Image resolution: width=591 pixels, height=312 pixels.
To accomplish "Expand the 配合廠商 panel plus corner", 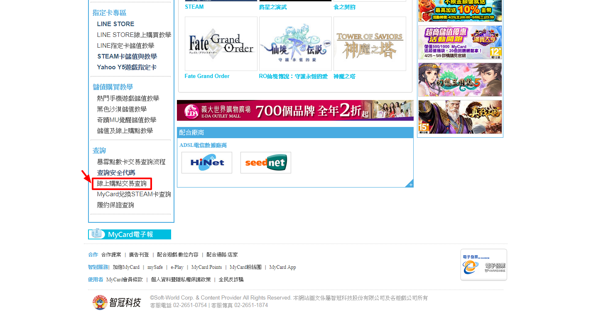I will point(410,184).
